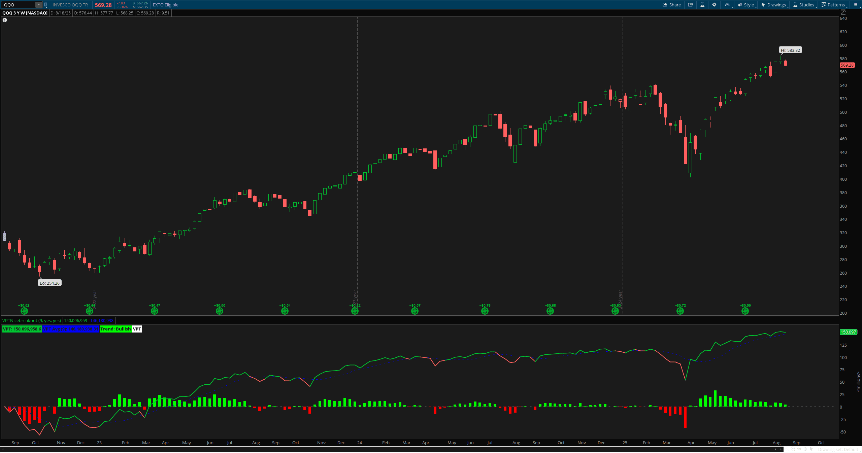862x453 pixels.
Task: Click the zoom-in magnifier in the status bar
Action: pos(793,449)
